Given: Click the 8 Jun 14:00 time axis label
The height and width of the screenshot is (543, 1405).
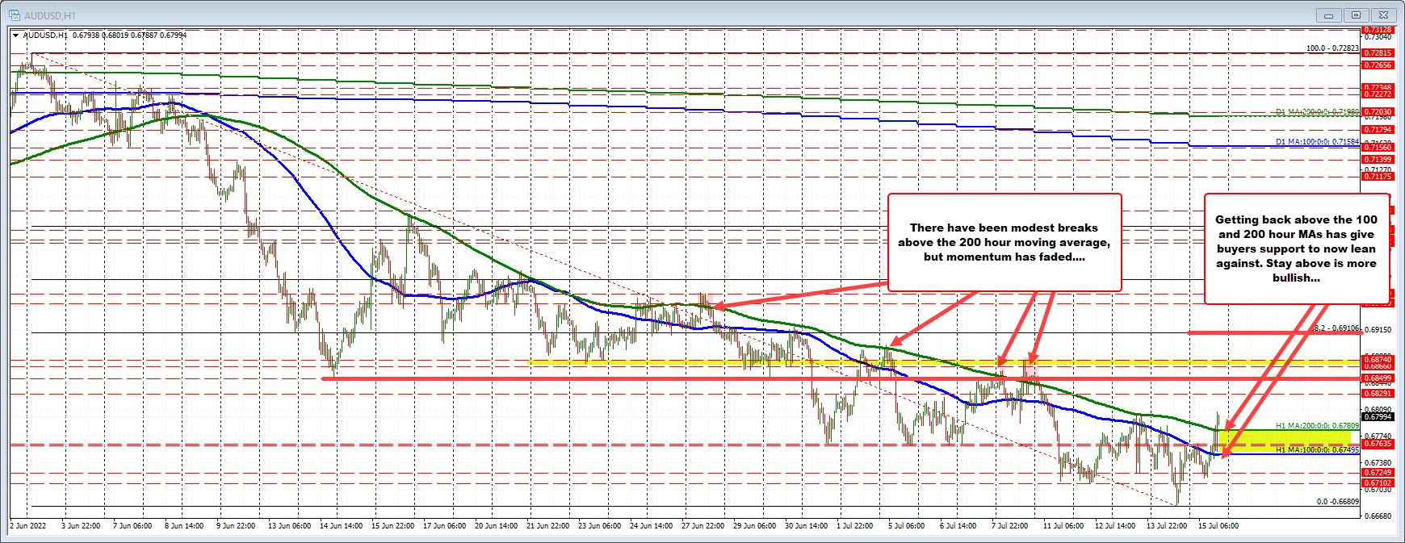Looking at the screenshot, I should click(x=184, y=525).
